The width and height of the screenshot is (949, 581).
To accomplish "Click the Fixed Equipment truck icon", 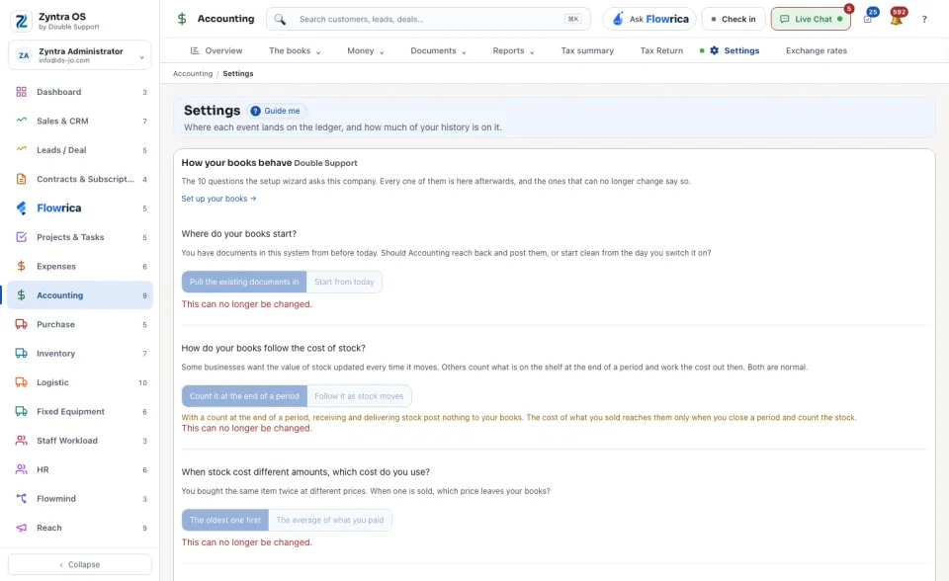I will [21, 411].
